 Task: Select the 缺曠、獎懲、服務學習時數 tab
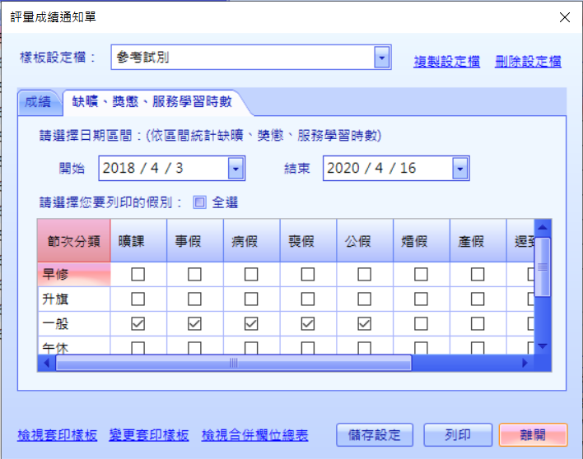152,102
